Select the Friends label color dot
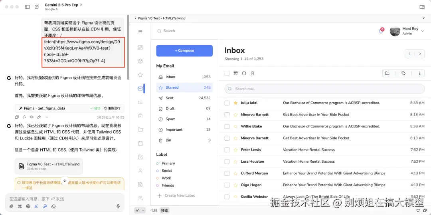This screenshot has width=431, height=215. [158, 185]
